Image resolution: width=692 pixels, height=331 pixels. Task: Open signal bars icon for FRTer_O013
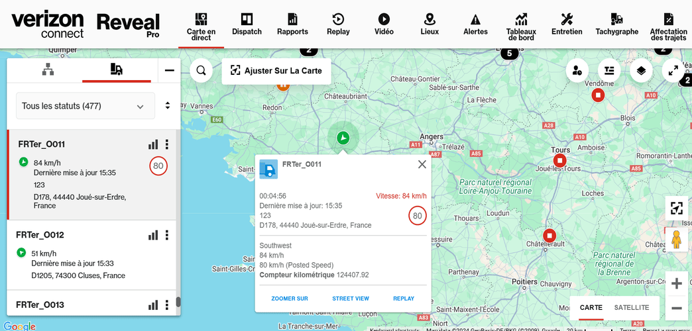coord(152,305)
